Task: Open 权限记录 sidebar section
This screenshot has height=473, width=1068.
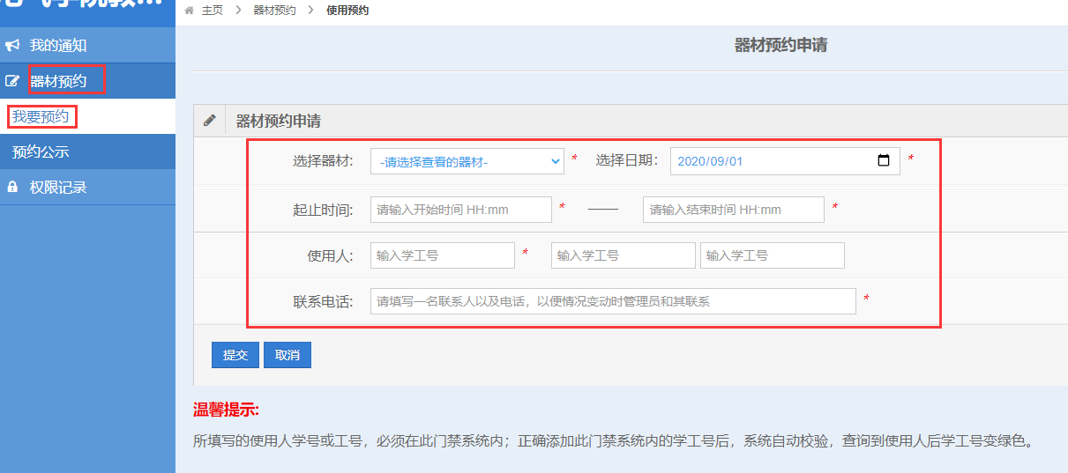Action: pyautogui.click(x=58, y=187)
